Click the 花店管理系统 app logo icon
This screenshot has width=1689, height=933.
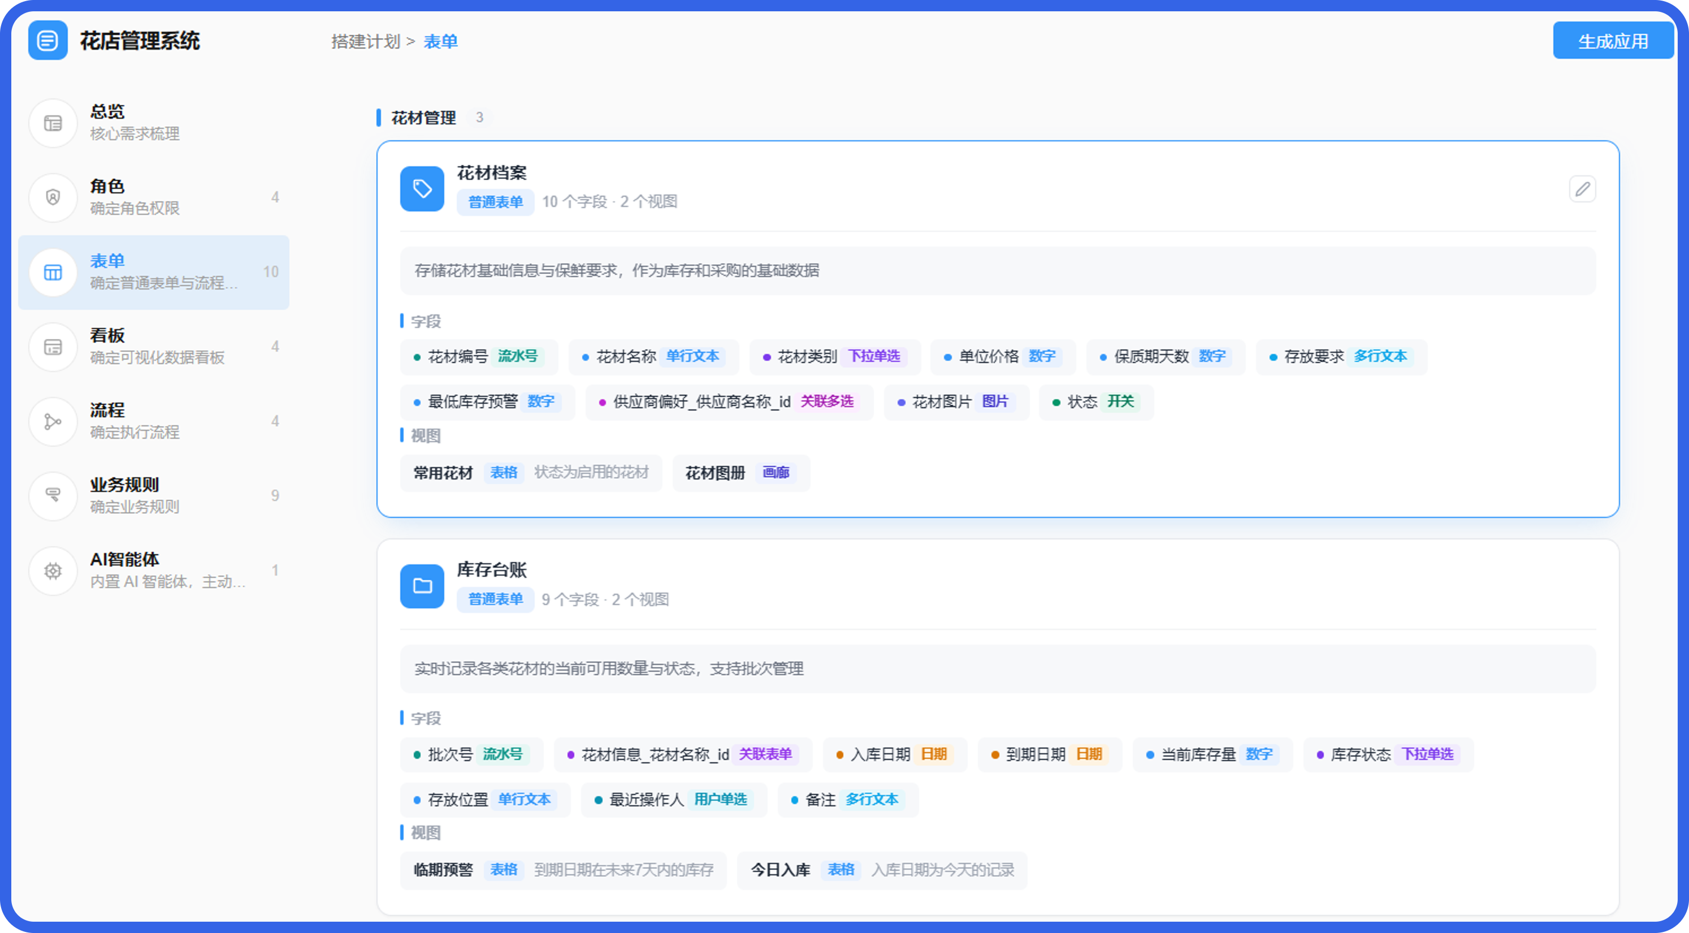point(48,41)
